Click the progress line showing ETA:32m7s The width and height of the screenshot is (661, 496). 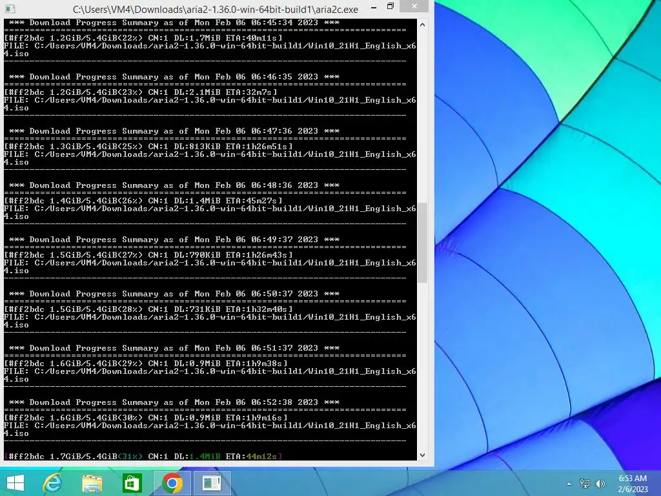(x=141, y=92)
